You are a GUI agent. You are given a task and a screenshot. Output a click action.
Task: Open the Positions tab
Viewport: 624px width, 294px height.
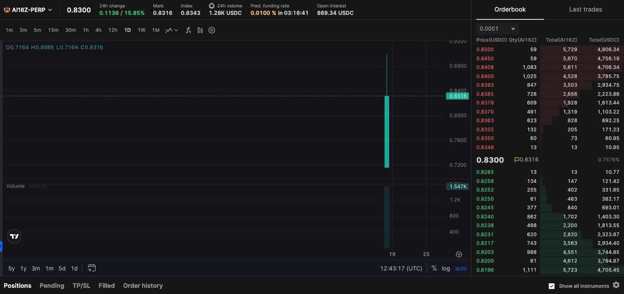point(18,286)
